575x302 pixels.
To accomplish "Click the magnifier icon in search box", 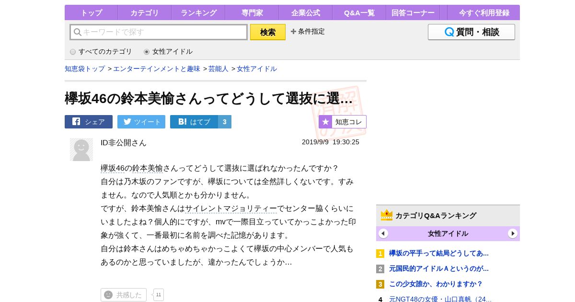I will tap(77, 32).
